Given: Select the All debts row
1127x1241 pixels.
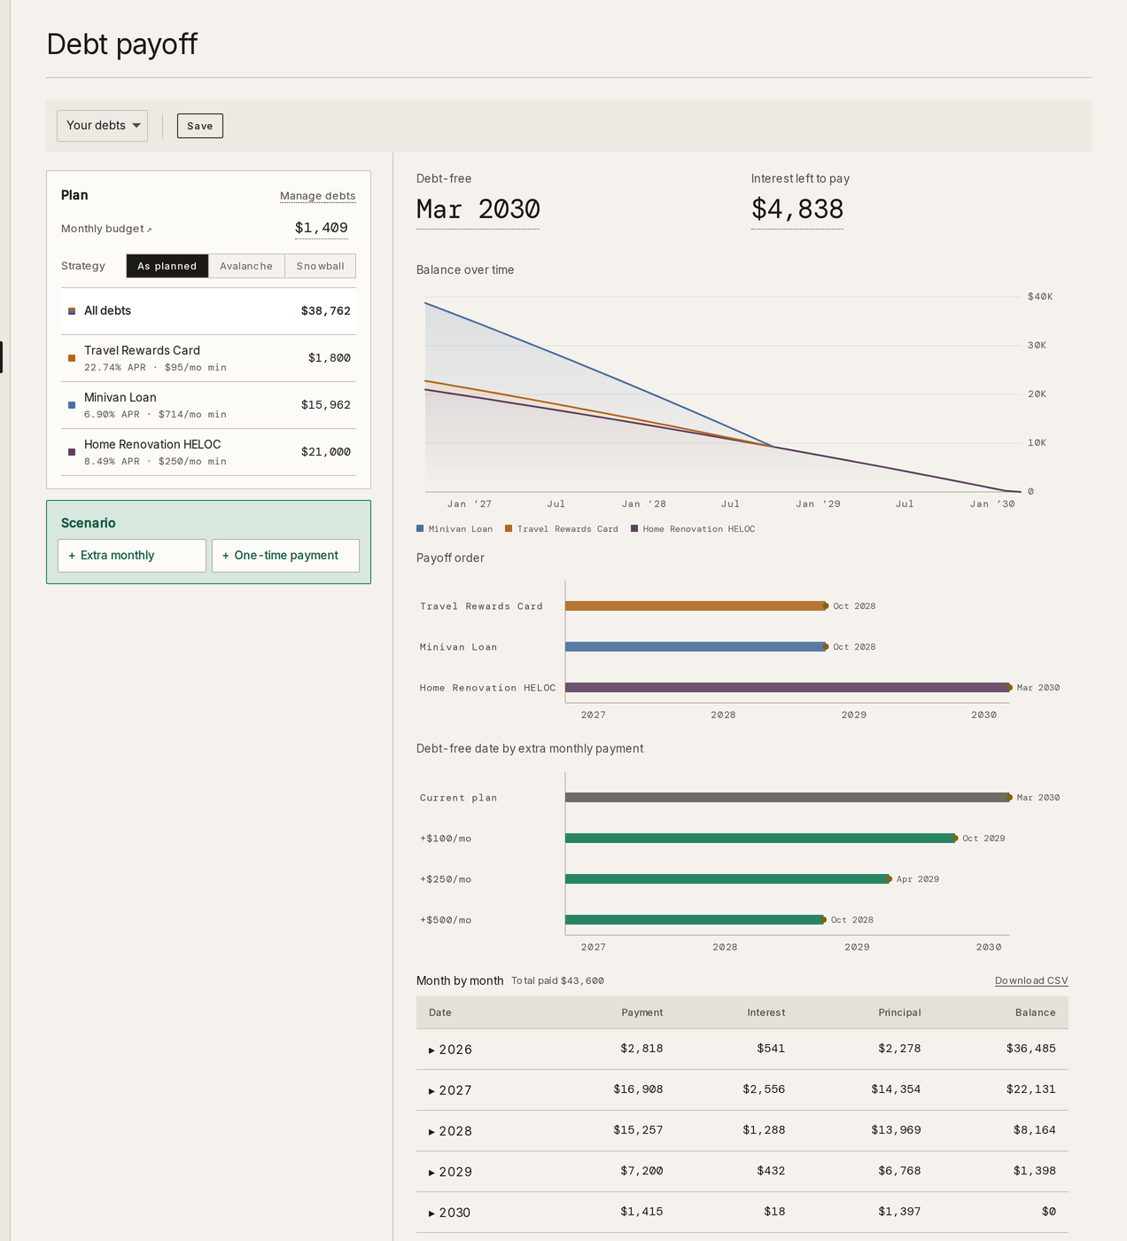Looking at the screenshot, I should 208,311.
